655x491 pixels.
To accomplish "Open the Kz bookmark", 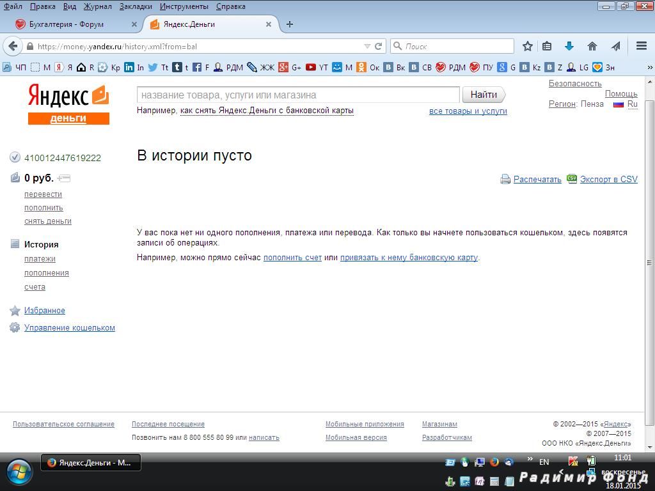I will (x=531, y=67).
